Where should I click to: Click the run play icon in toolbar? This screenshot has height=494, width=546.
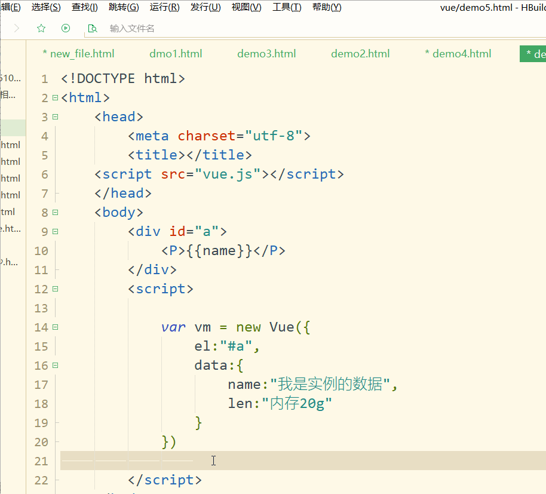[66, 28]
